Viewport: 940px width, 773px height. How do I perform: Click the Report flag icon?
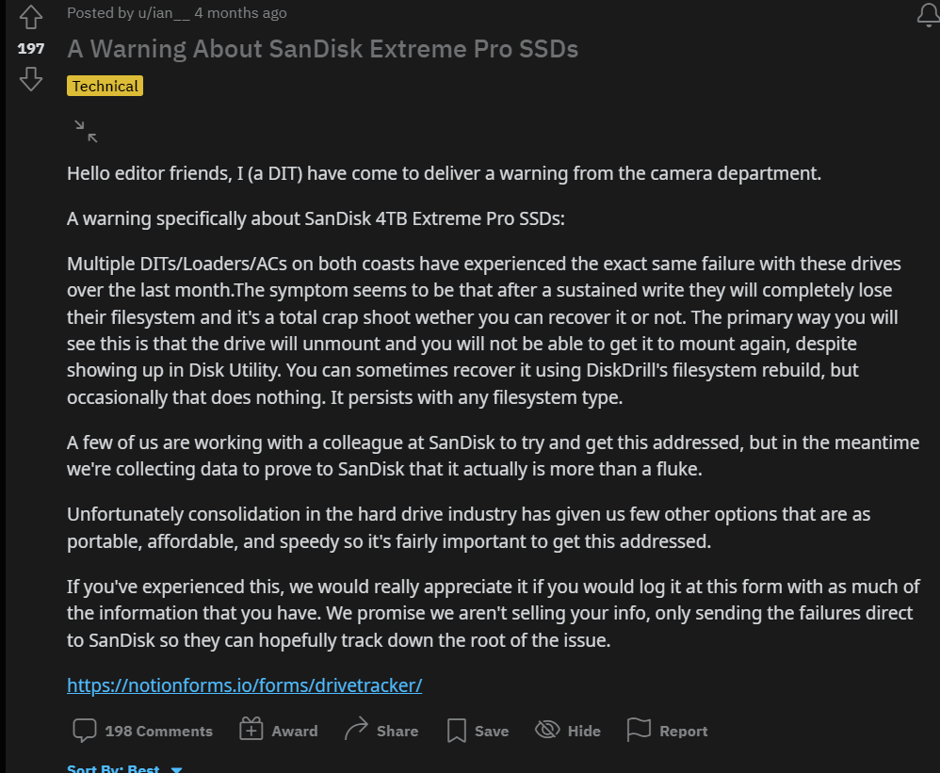point(639,730)
